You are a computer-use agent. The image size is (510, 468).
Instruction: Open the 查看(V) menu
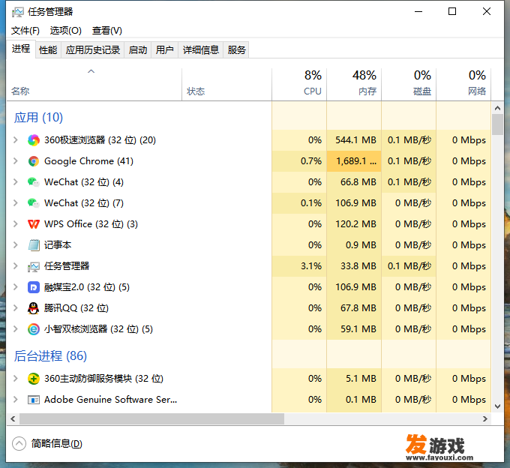(x=107, y=31)
